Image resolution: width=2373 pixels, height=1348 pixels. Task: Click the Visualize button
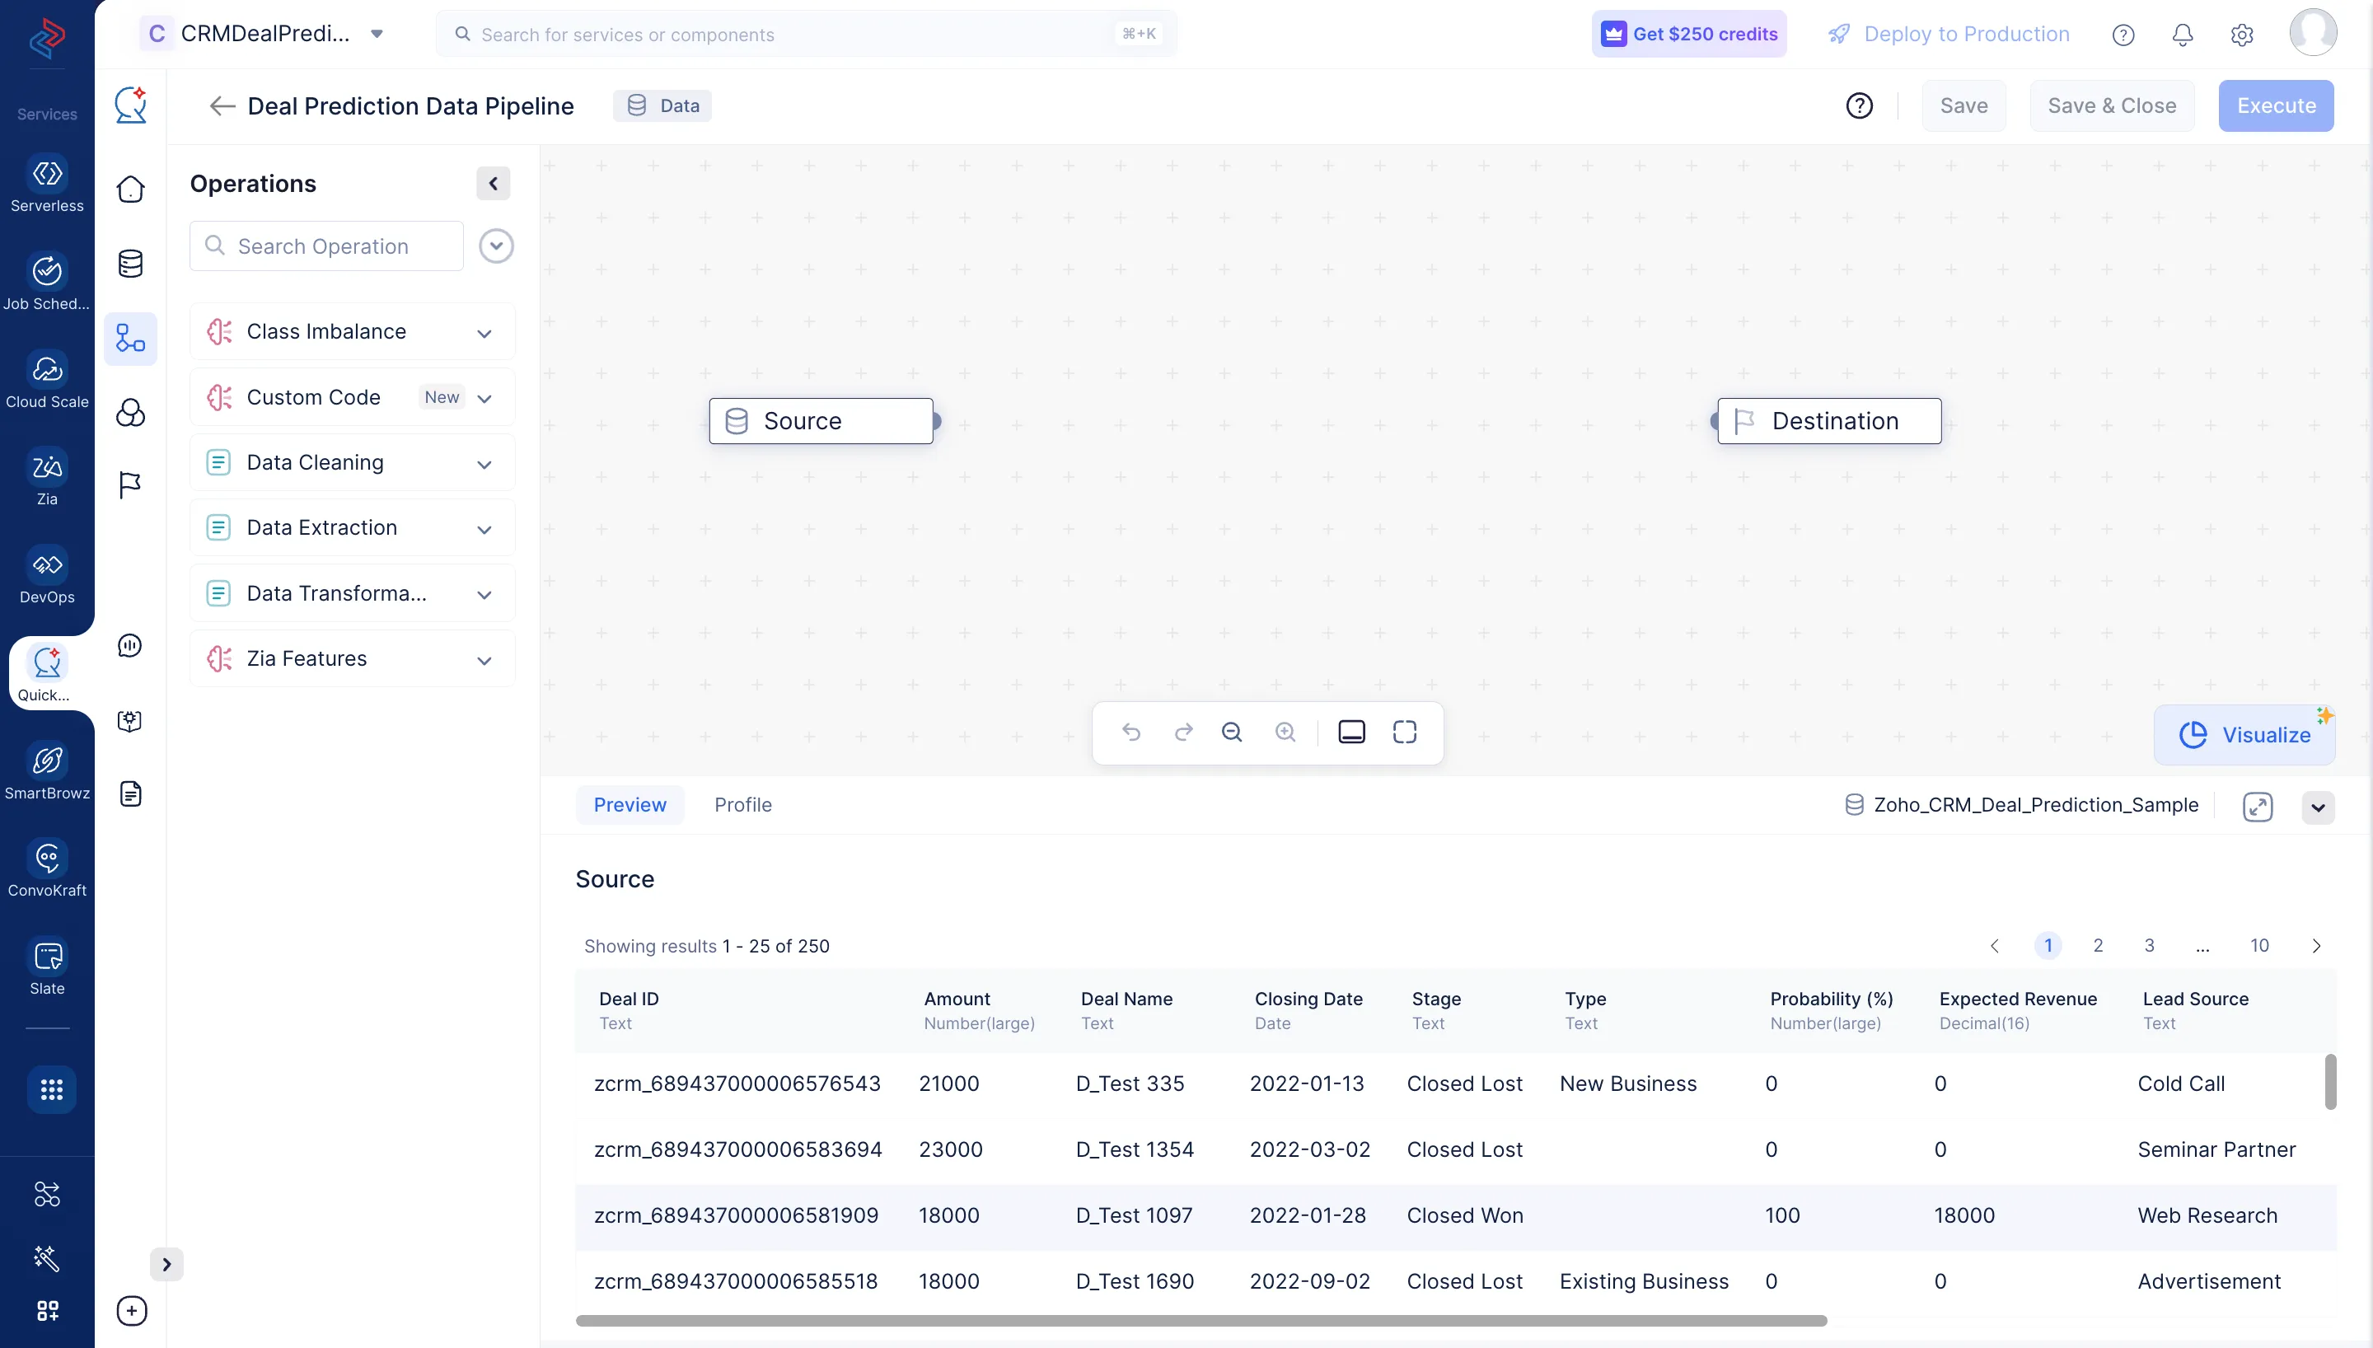(2244, 735)
